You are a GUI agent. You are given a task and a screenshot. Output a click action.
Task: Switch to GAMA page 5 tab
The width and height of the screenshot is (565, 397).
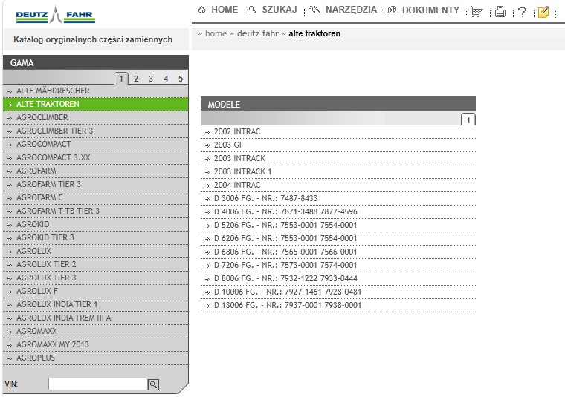181,79
